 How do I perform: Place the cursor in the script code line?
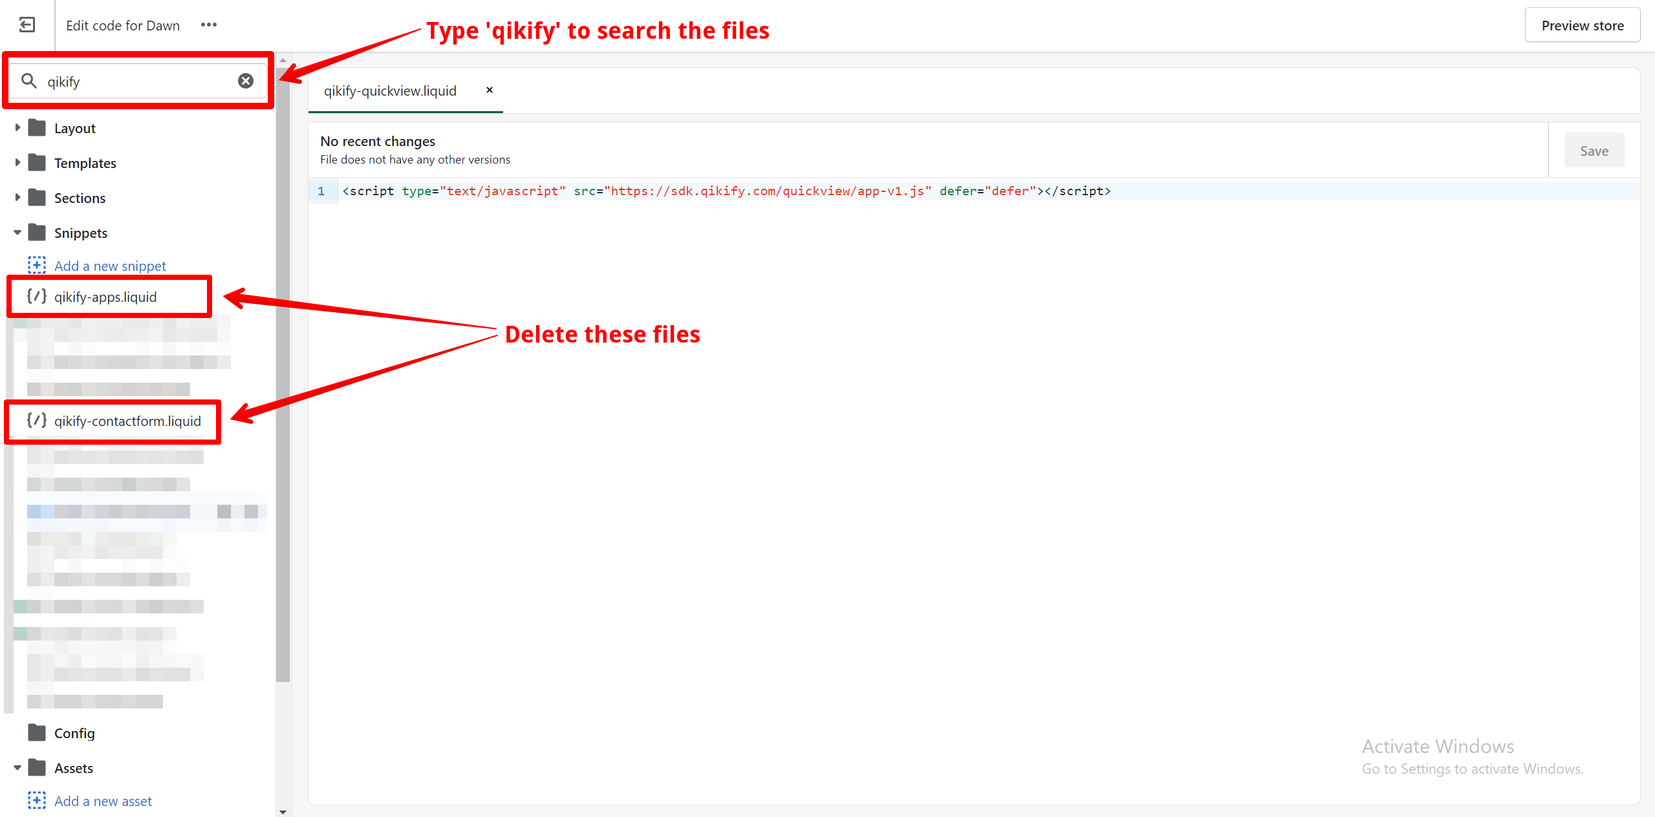pos(726,191)
